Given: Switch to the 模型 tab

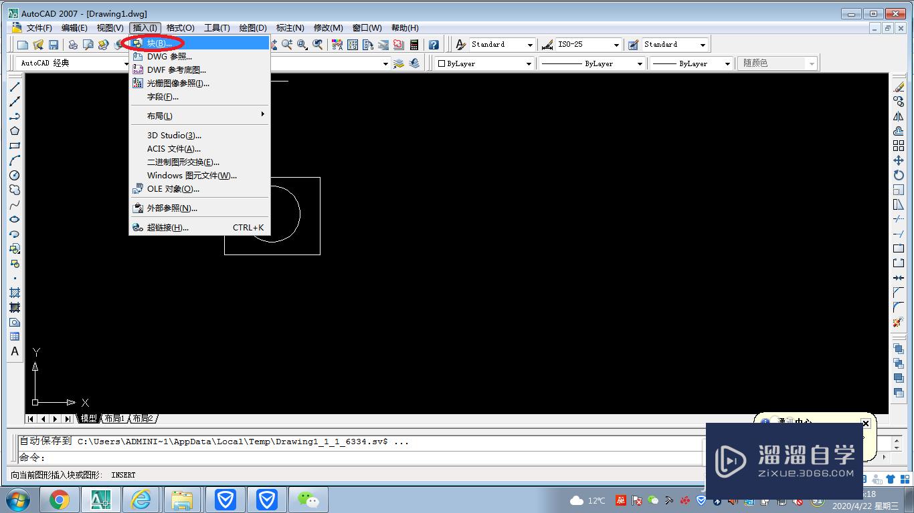Looking at the screenshot, I should (88, 418).
